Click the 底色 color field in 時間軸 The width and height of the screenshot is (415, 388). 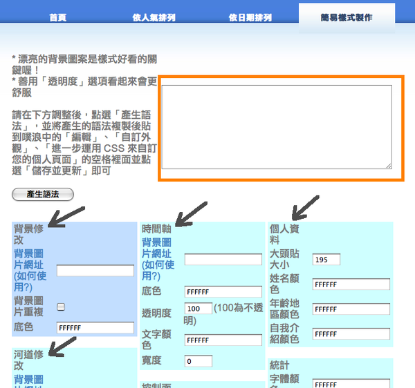pyautogui.click(x=223, y=291)
